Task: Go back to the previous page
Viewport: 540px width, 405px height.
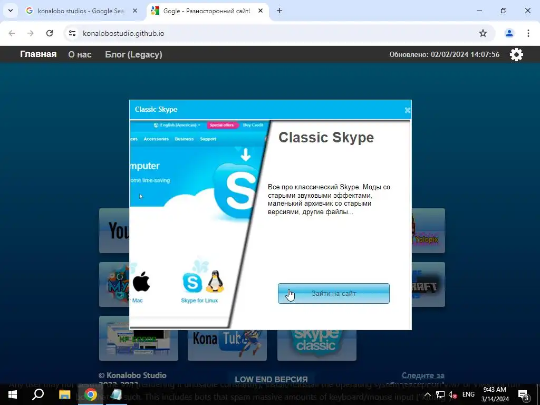Action: coord(12,33)
